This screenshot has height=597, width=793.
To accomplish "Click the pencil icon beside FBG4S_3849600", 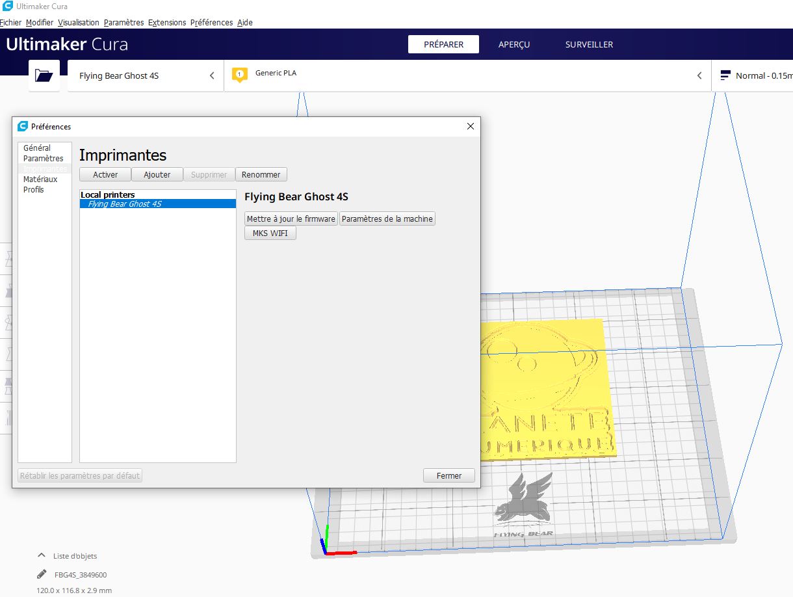I will 42,574.
